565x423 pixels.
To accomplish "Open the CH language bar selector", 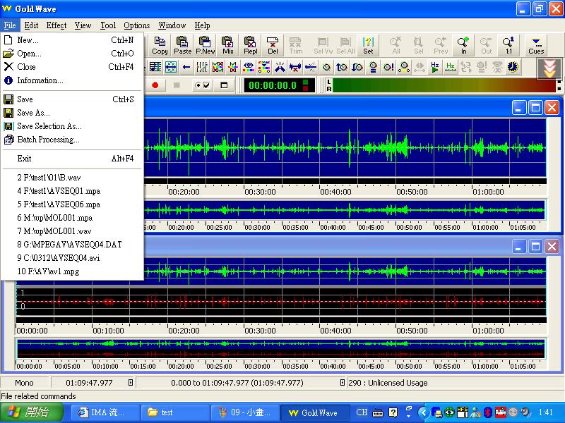I will coord(362,412).
